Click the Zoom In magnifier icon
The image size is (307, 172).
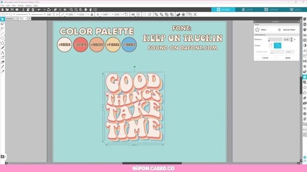[71, 10]
